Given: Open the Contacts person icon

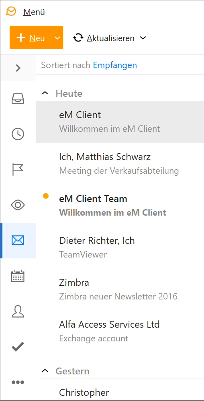Looking at the screenshot, I should click(x=18, y=311).
